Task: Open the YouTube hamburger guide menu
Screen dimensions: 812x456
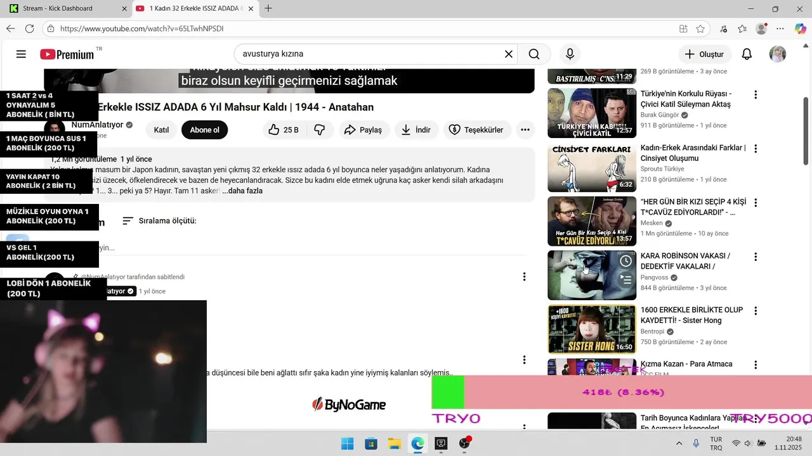Action: click(x=21, y=54)
